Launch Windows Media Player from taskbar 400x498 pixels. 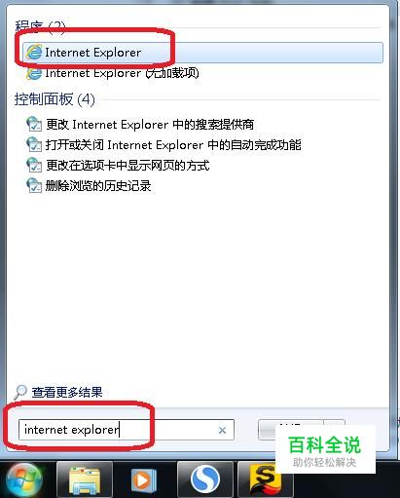(144, 480)
